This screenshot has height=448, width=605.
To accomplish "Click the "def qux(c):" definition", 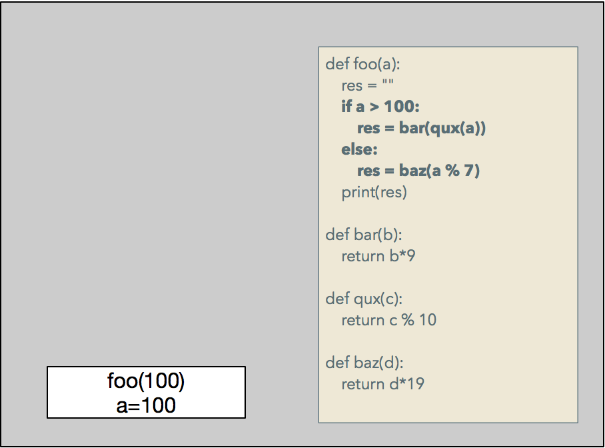I will (364, 299).
